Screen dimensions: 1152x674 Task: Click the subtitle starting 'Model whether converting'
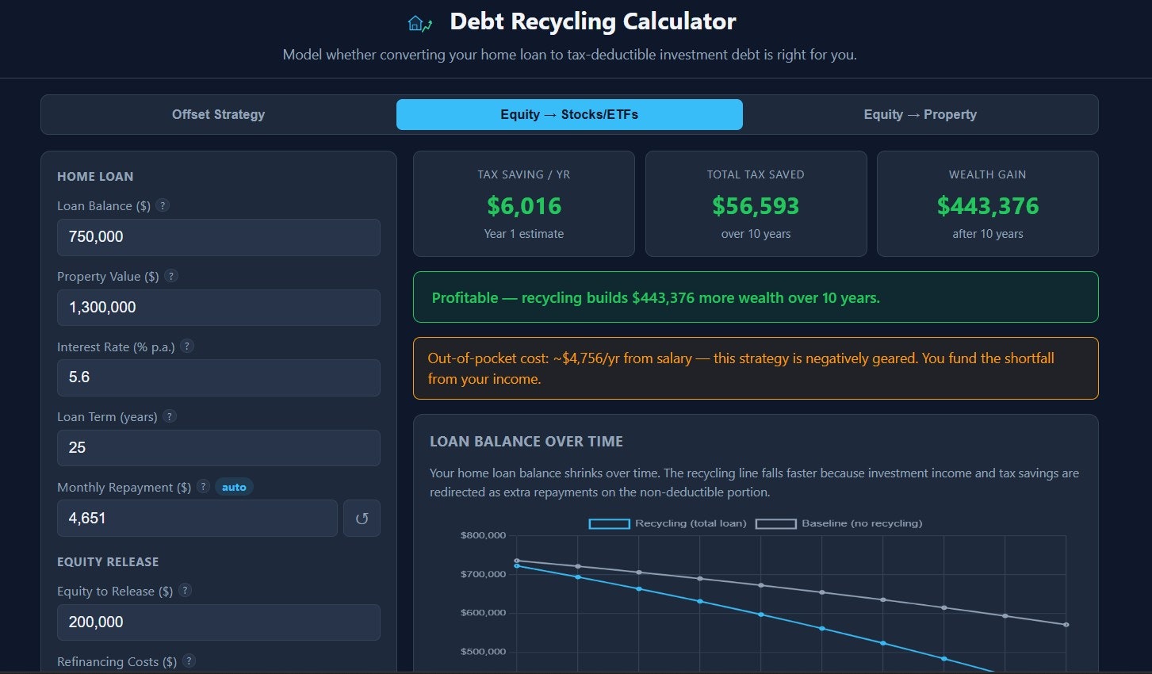[570, 55]
